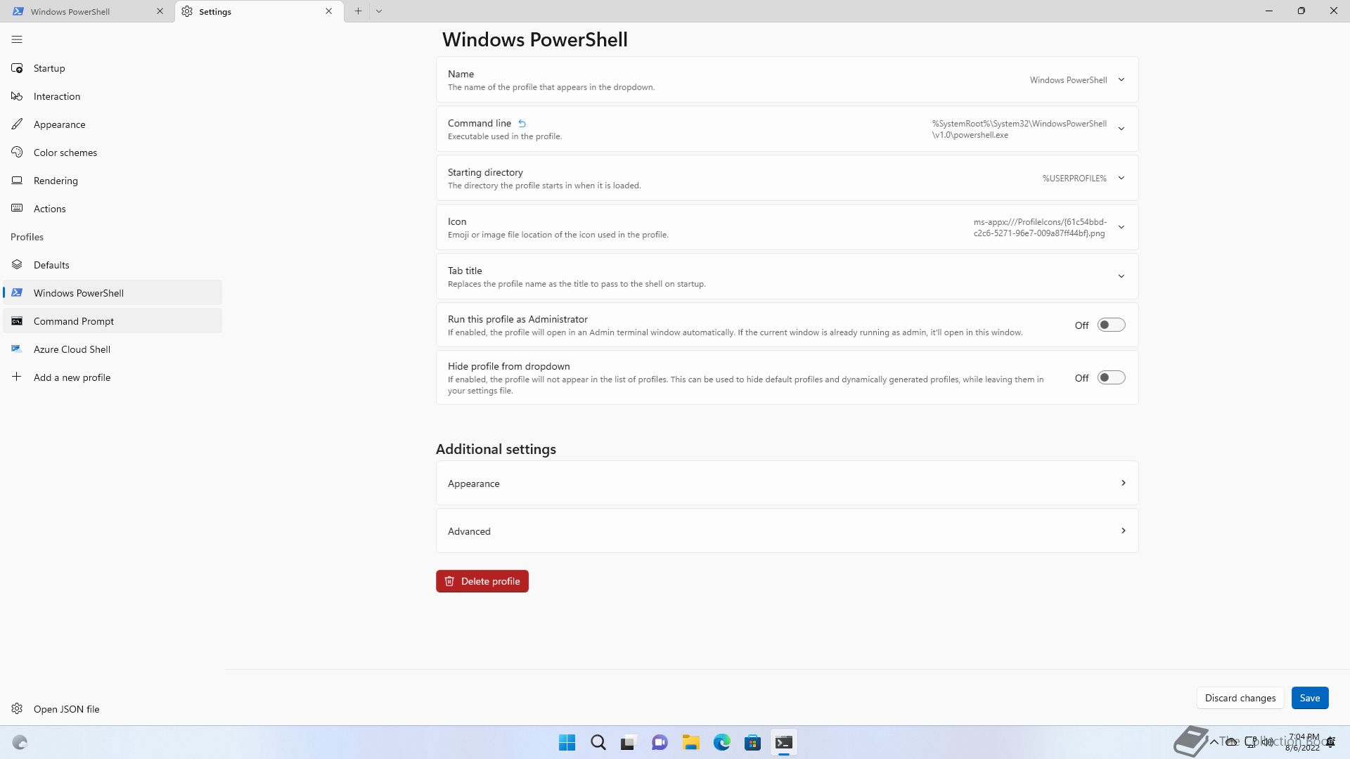The height and width of the screenshot is (759, 1350).
Task: Click the Startup settings icon
Action: tap(17, 68)
